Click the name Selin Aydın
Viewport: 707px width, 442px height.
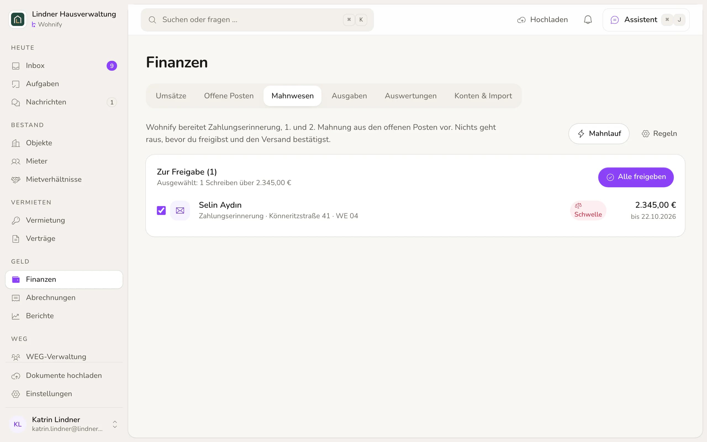(220, 205)
